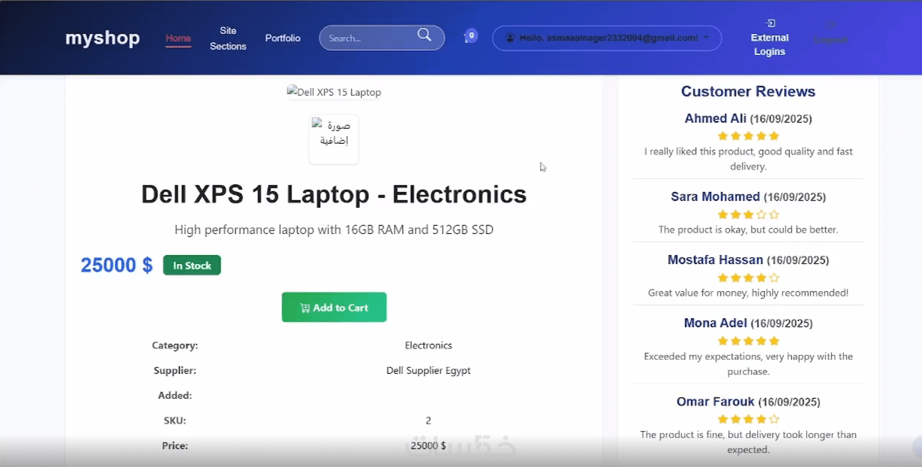This screenshot has height=467, width=922.
Task: Click Sara Mohamed's star rating
Action: pos(748,214)
